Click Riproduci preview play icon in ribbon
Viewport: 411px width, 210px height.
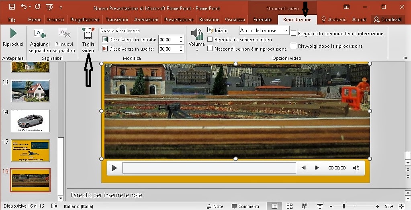(x=13, y=34)
